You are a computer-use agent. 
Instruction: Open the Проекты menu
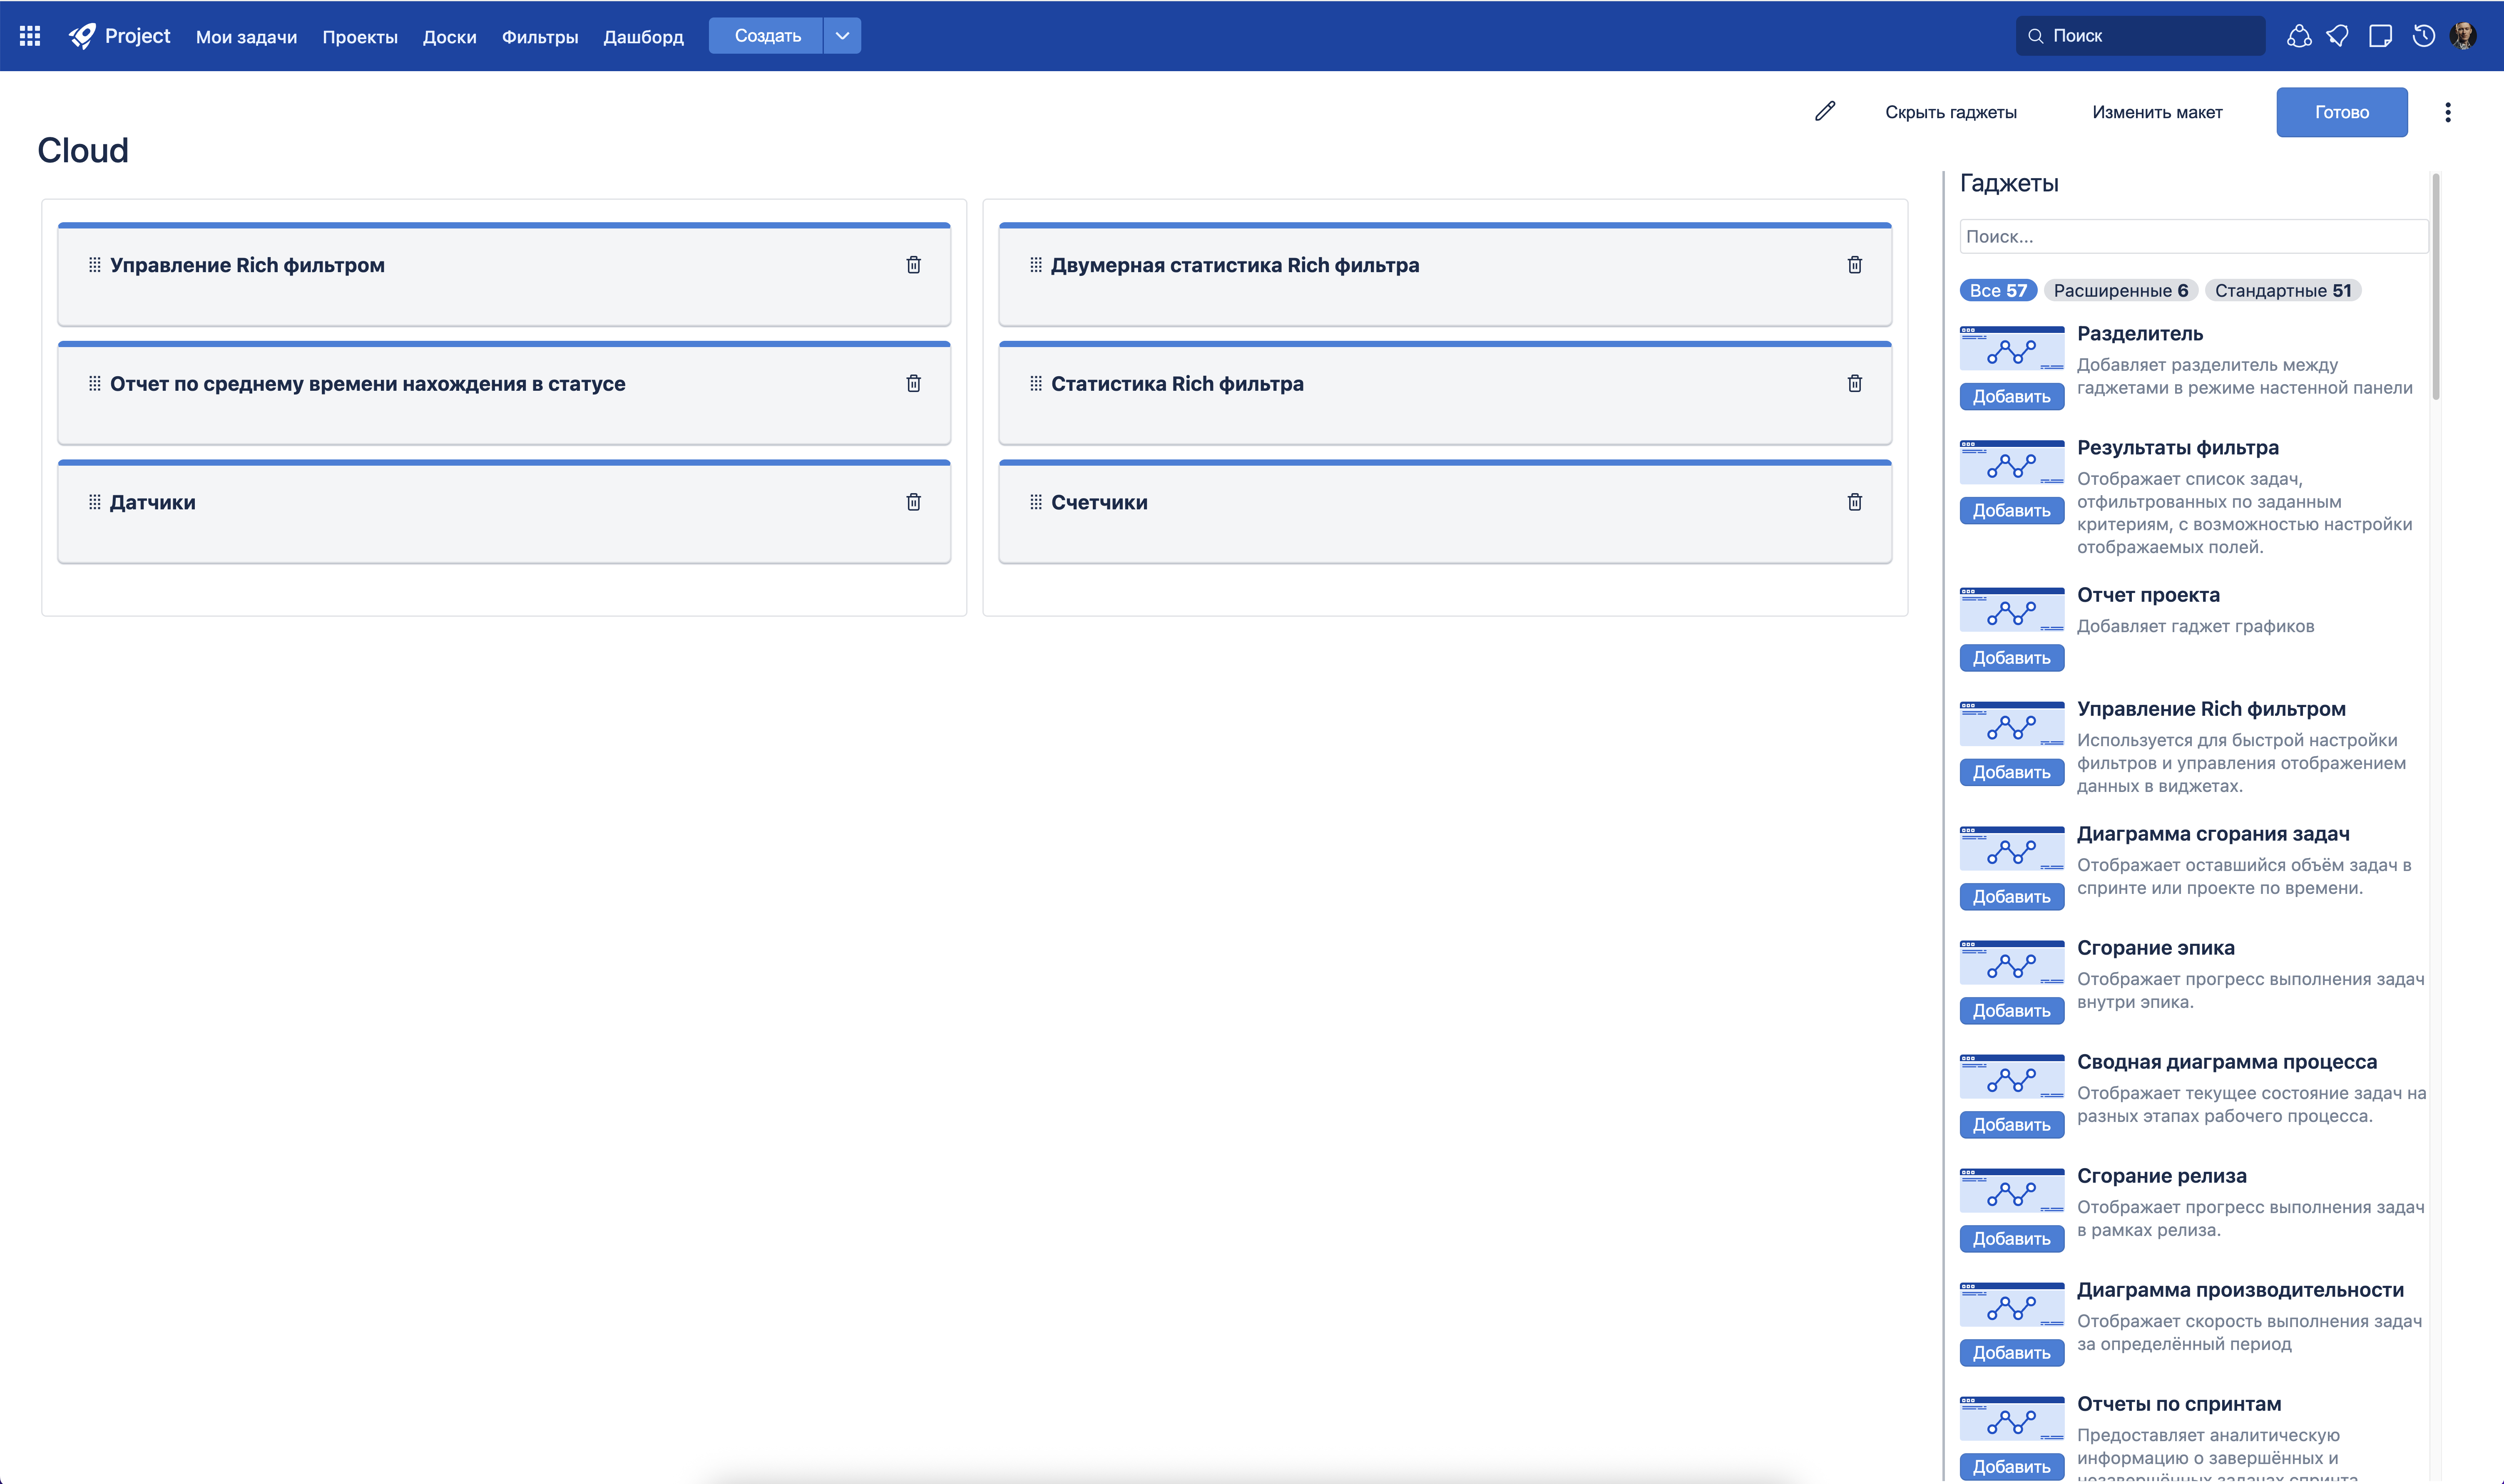360,37
